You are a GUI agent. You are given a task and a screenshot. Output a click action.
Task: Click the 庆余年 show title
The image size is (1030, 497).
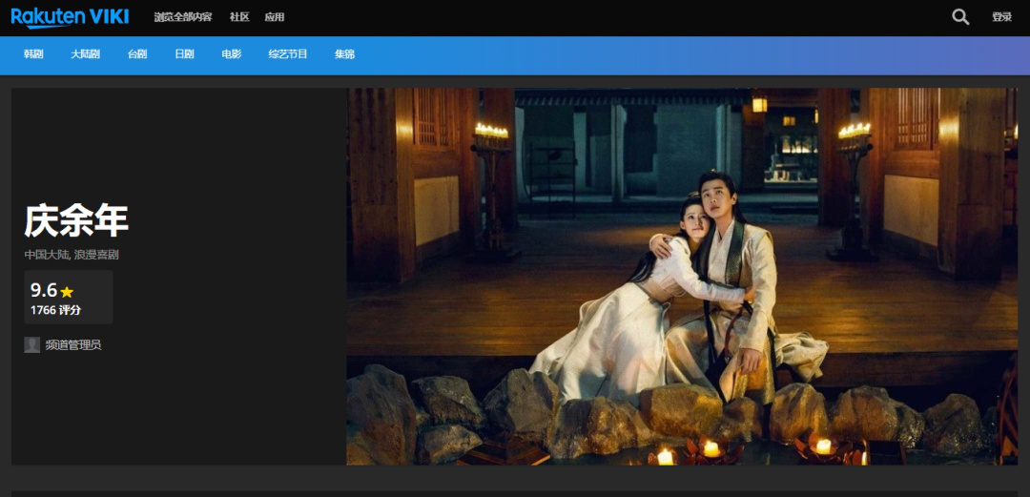76,221
